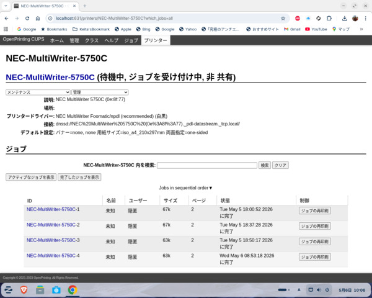Viewport: 372px width, 298px height.
Task: Open the input method A indicator
Action: point(299,290)
